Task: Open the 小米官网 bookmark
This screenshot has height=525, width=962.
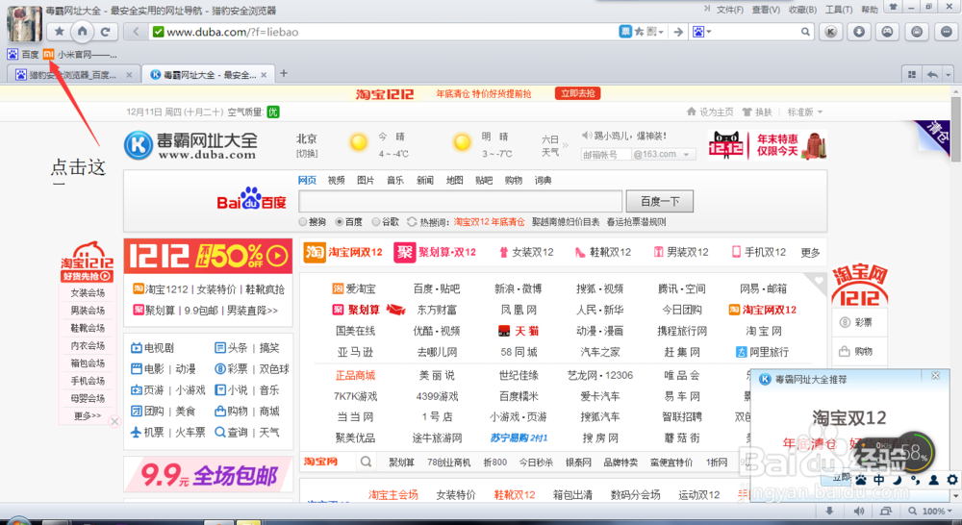Action: (80, 55)
